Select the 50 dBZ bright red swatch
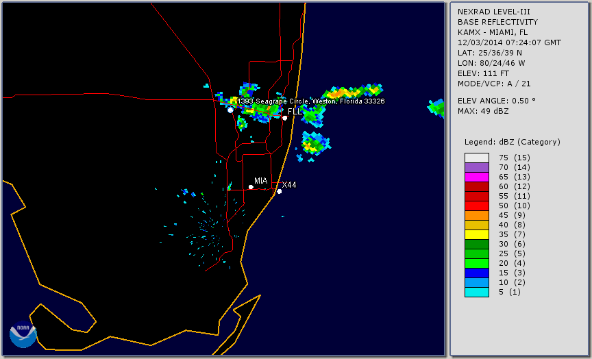 coord(477,206)
